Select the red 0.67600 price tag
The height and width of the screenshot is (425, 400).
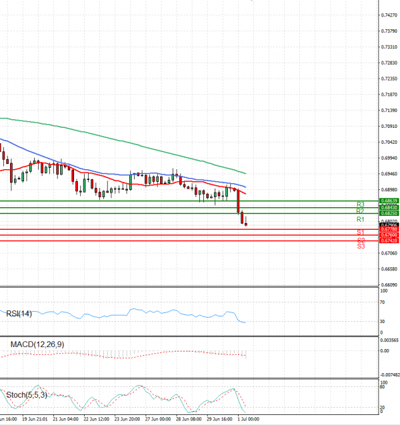pyautogui.click(x=389, y=235)
